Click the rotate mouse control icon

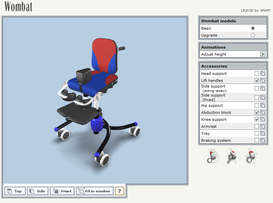click(x=213, y=156)
